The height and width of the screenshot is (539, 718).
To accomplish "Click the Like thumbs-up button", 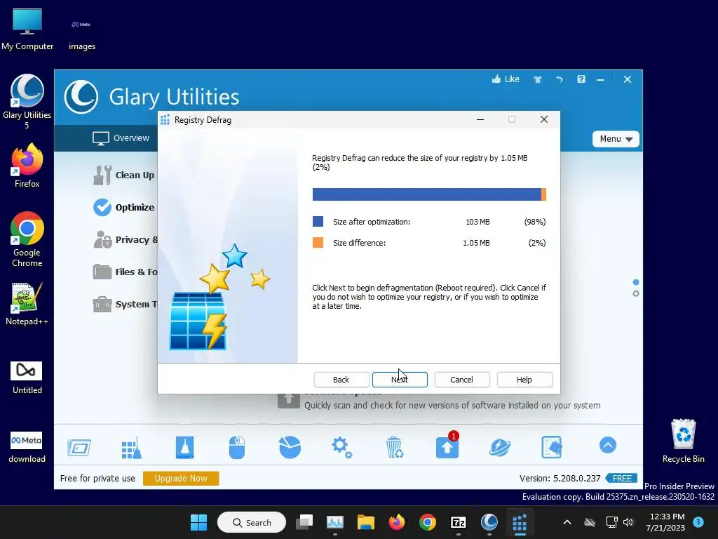I will point(506,79).
